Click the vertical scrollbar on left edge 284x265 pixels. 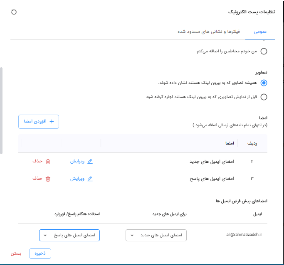[x=2, y=110]
